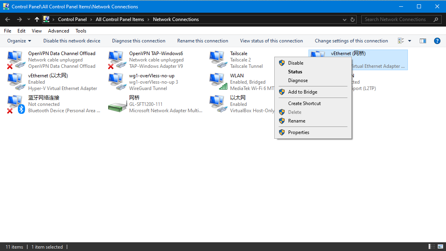Expand the address bar history dropdown
Image resolution: width=446 pixels, height=251 pixels.
click(x=345, y=19)
